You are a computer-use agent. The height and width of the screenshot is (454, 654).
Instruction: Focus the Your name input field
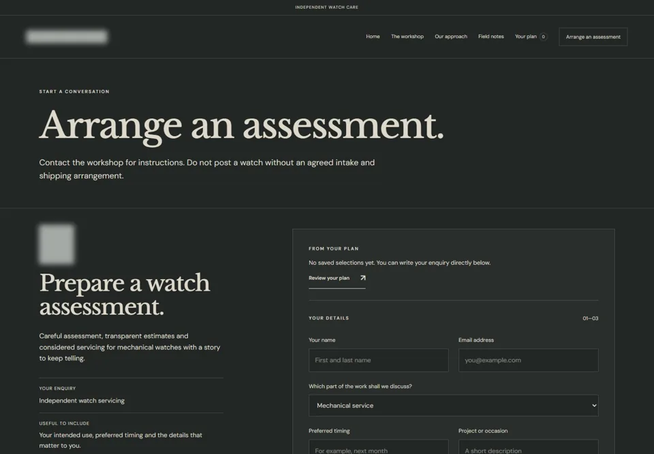click(378, 360)
